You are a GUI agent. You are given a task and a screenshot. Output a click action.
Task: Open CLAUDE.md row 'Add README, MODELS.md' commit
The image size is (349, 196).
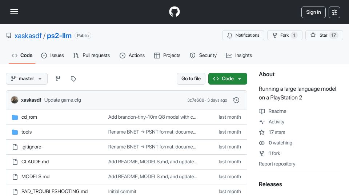pos(153,162)
